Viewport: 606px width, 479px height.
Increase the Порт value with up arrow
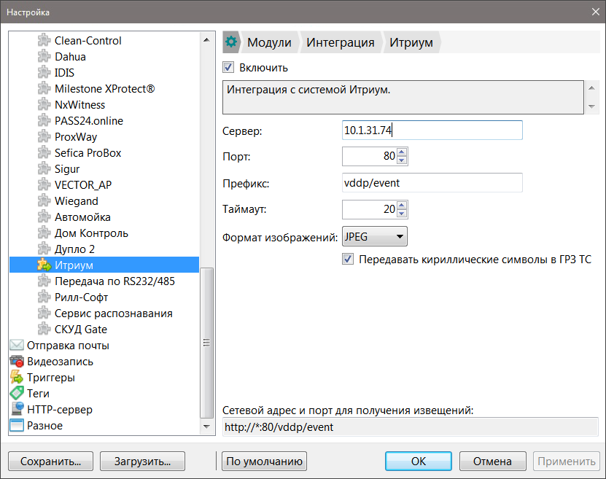coord(403,152)
